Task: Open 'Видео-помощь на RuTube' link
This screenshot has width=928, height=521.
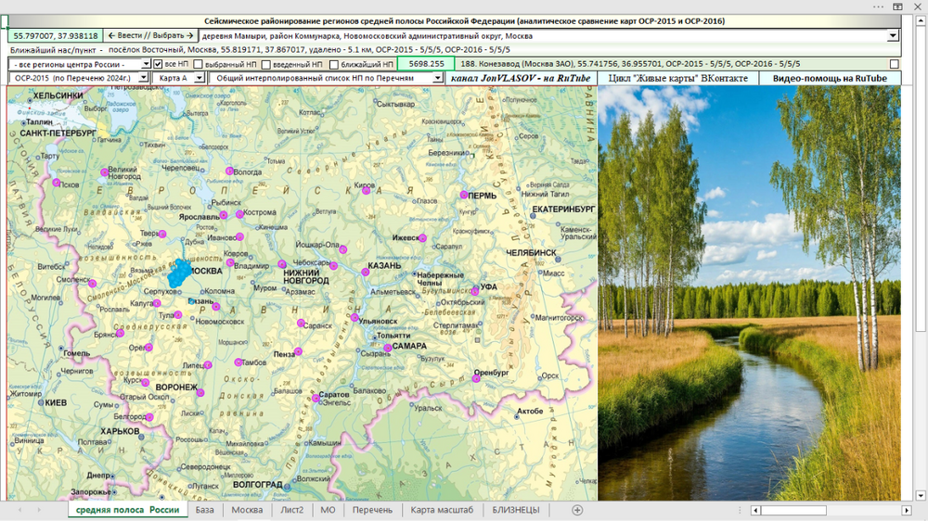Action: coord(830,78)
